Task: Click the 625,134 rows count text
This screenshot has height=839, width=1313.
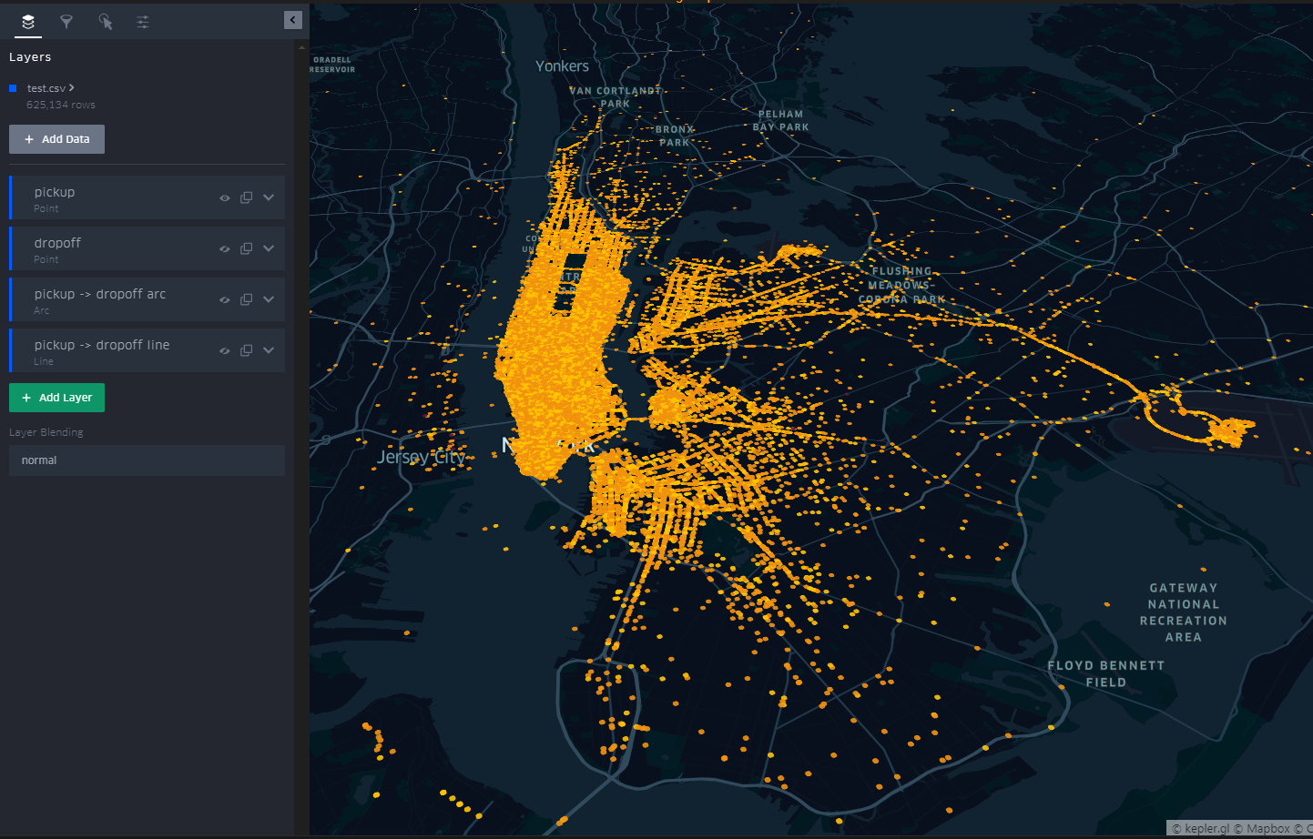Action: [61, 105]
